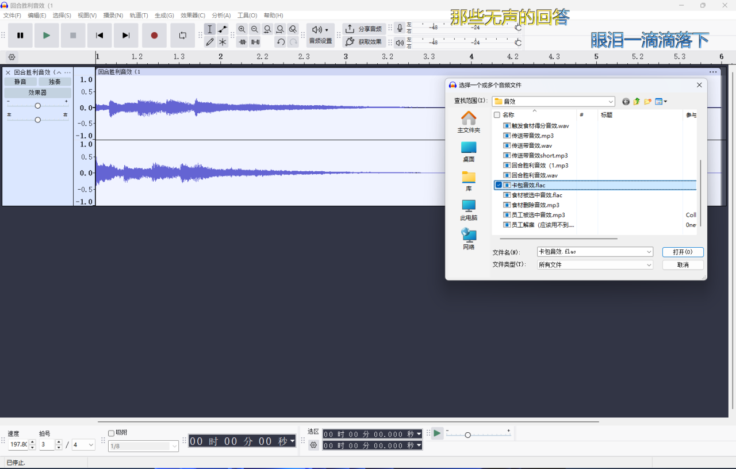Select the Draw pencil tool
Screen dimensions: 736x469
[x=210, y=42]
